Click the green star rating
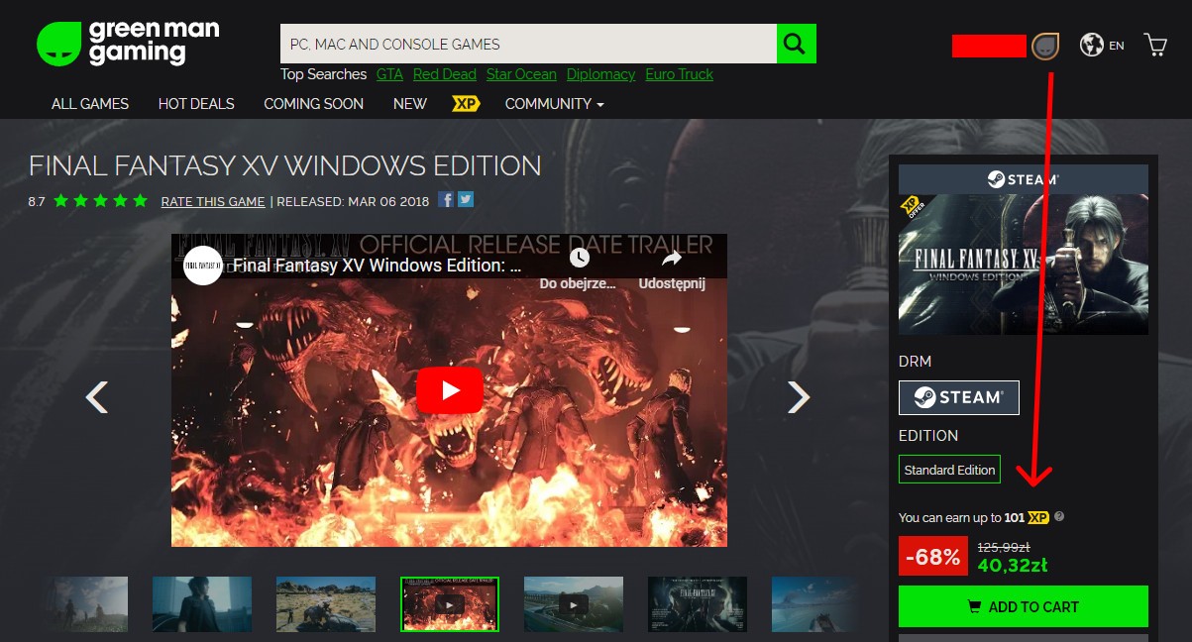Screen dimensions: 1192x642 point(101,200)
